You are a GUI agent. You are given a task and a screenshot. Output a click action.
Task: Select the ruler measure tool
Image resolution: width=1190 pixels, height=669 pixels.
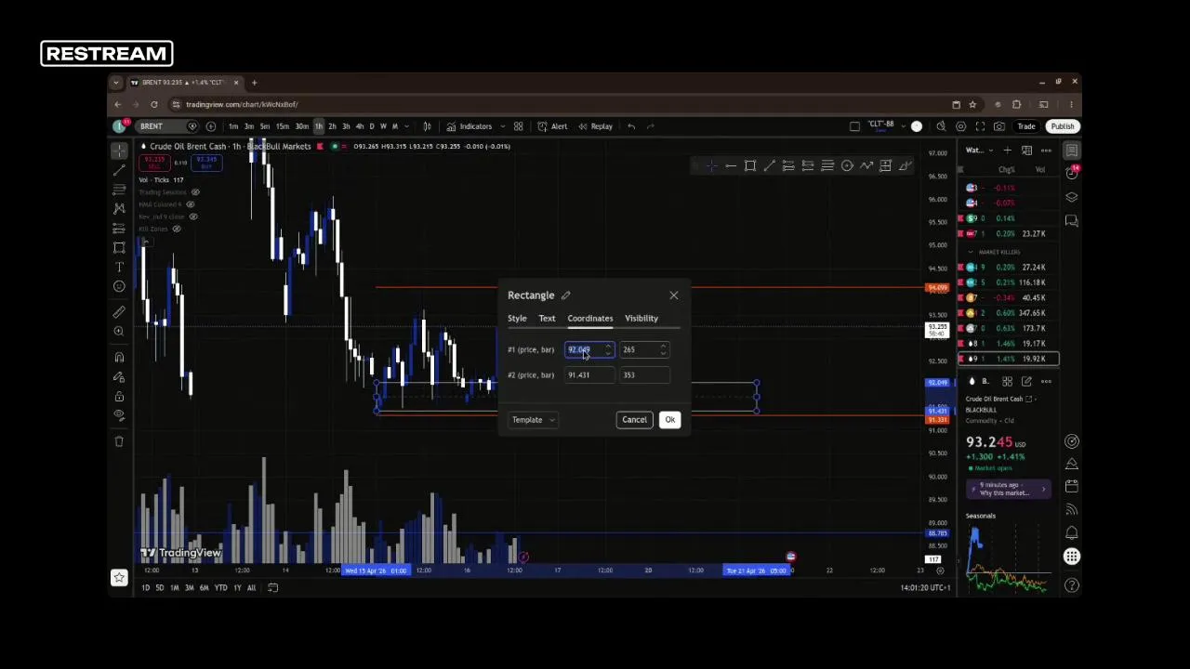[x=119, y=312]
